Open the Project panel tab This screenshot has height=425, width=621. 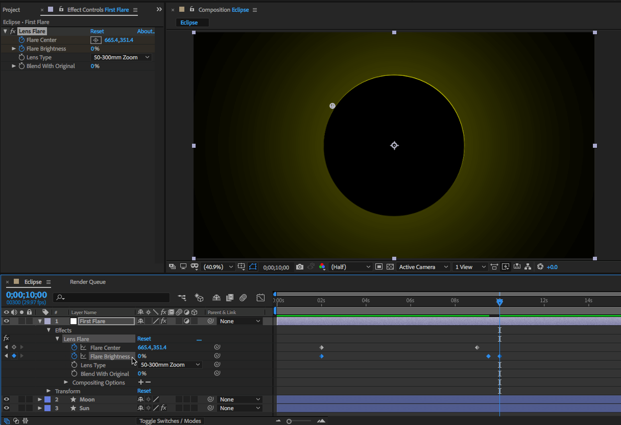coord(11,10)
